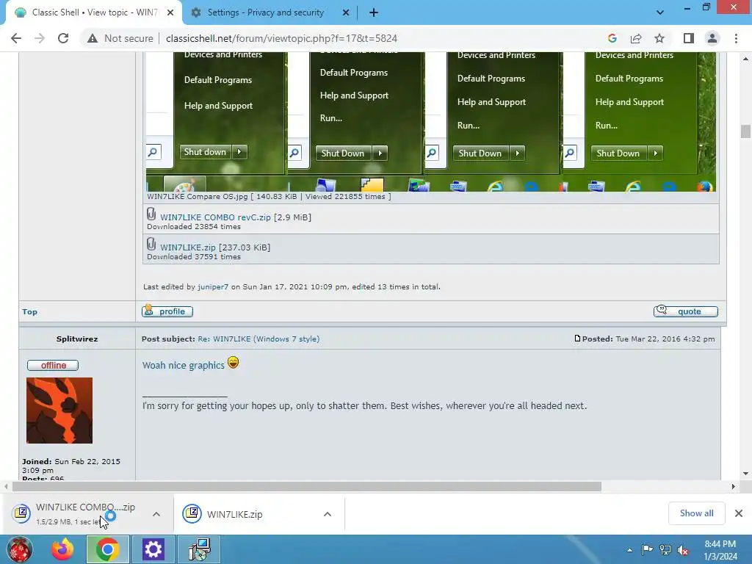Close the downloads bar

[x=739, y=513]
